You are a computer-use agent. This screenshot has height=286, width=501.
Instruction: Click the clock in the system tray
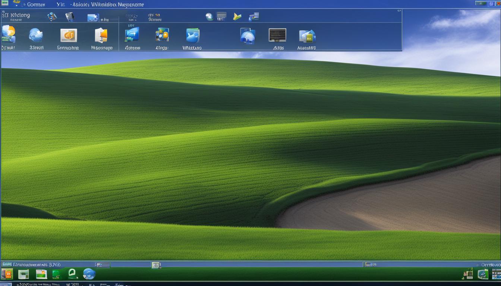click(488, 264)
